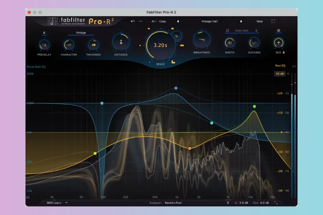
Task: Toggle the predelay lock icon
Action: pos(44,33)
